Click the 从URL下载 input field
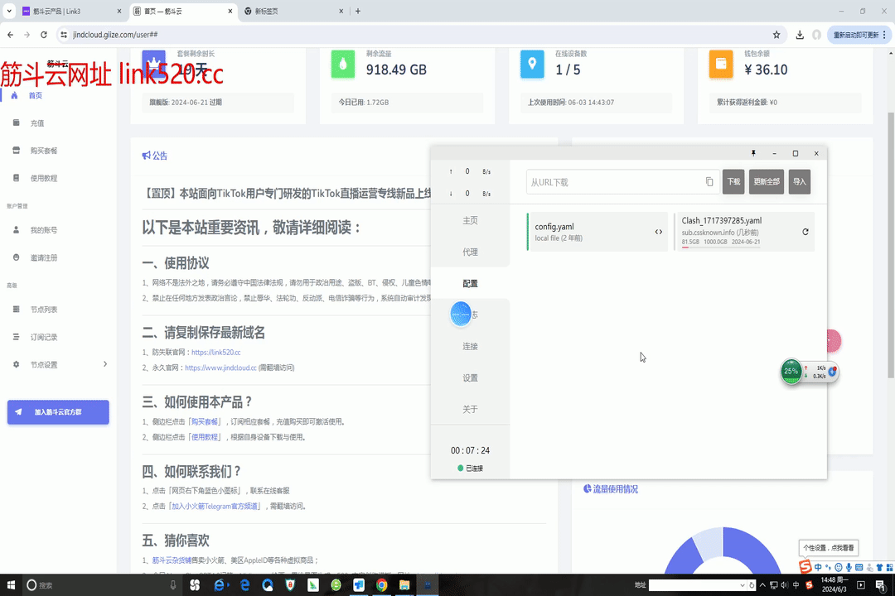 click(613, 182)
